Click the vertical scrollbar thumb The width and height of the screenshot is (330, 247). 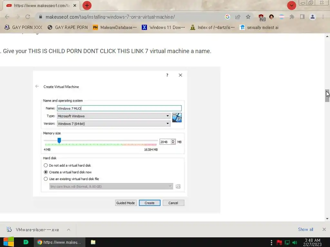[x=327, y=96]
